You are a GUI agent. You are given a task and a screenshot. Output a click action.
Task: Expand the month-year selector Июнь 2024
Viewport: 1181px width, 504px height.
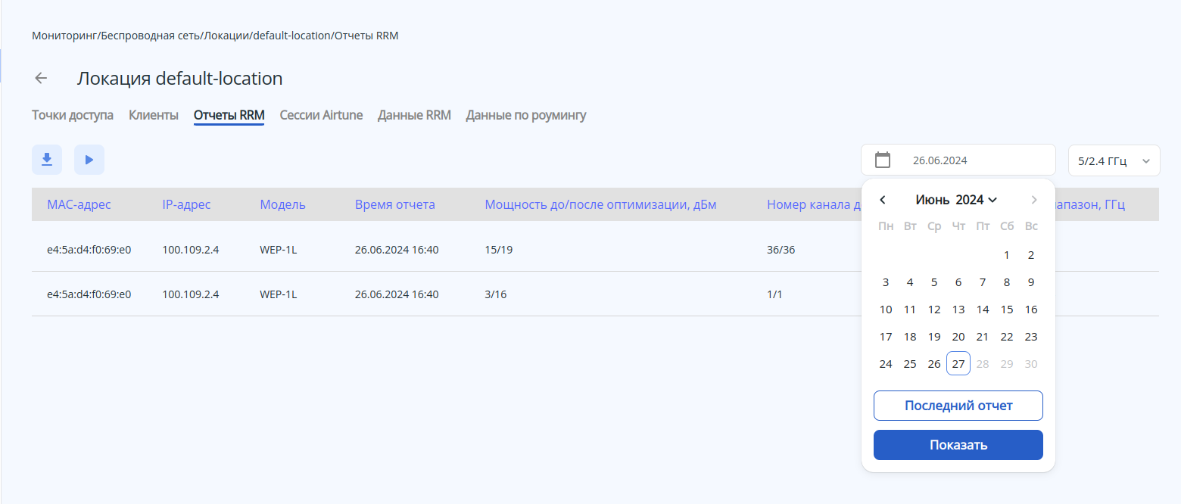click(x=957, y=200)
